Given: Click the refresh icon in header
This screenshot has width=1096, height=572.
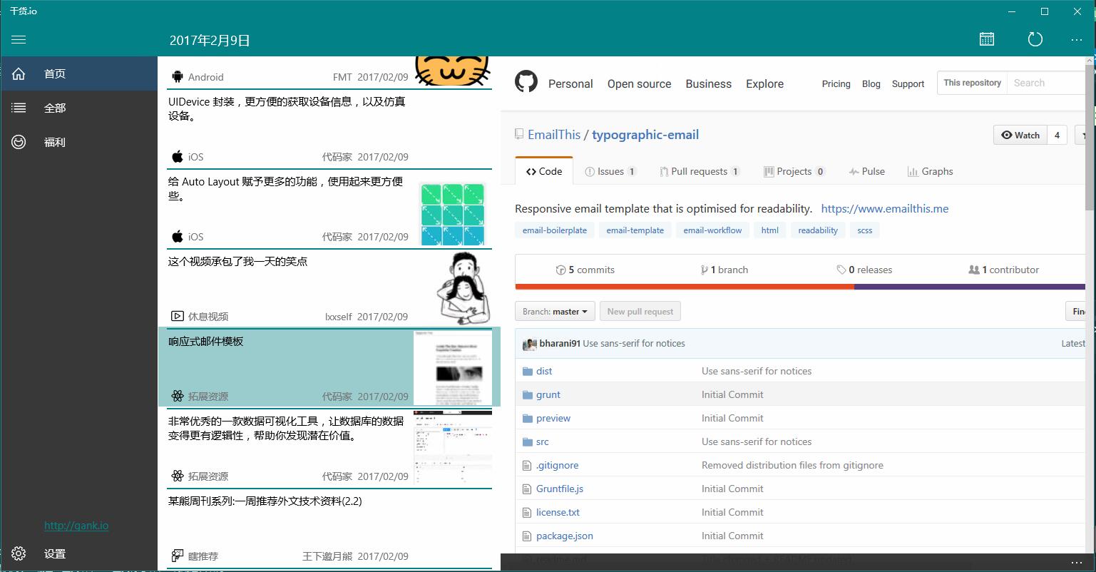Looking at the screenshot, I should click(x=1035, y=39).
